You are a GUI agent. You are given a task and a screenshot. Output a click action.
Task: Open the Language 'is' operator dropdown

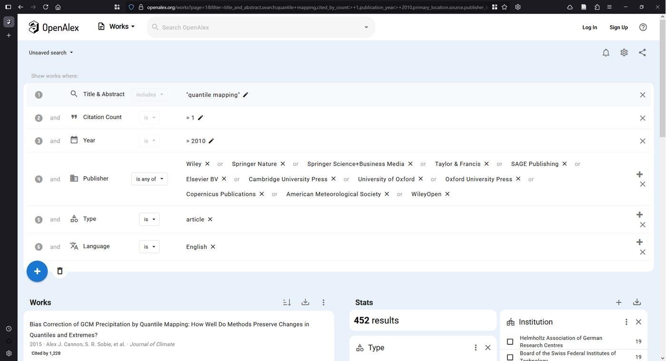pos(149,247)
